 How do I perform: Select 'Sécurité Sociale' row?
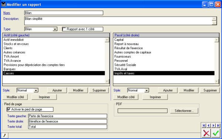tap(164, 65)
